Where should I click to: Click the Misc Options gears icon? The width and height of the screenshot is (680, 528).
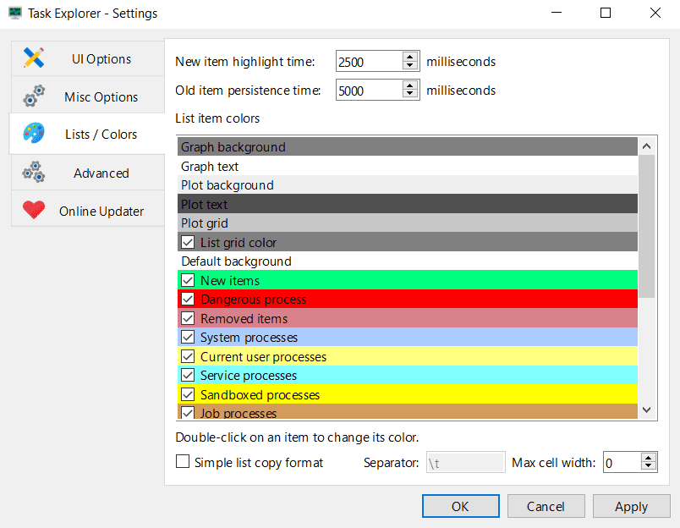[x=34, y=96]
